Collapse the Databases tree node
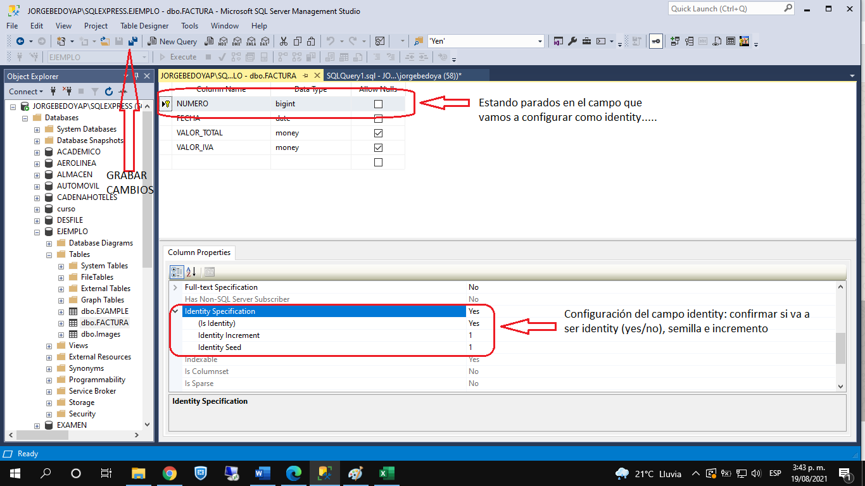This screenshot has width=865, height=486. pos(25,118)
